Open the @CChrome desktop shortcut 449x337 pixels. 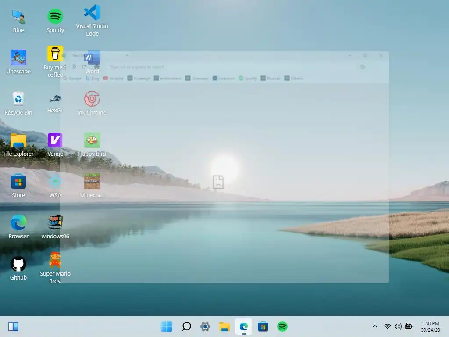coord(92,103)
